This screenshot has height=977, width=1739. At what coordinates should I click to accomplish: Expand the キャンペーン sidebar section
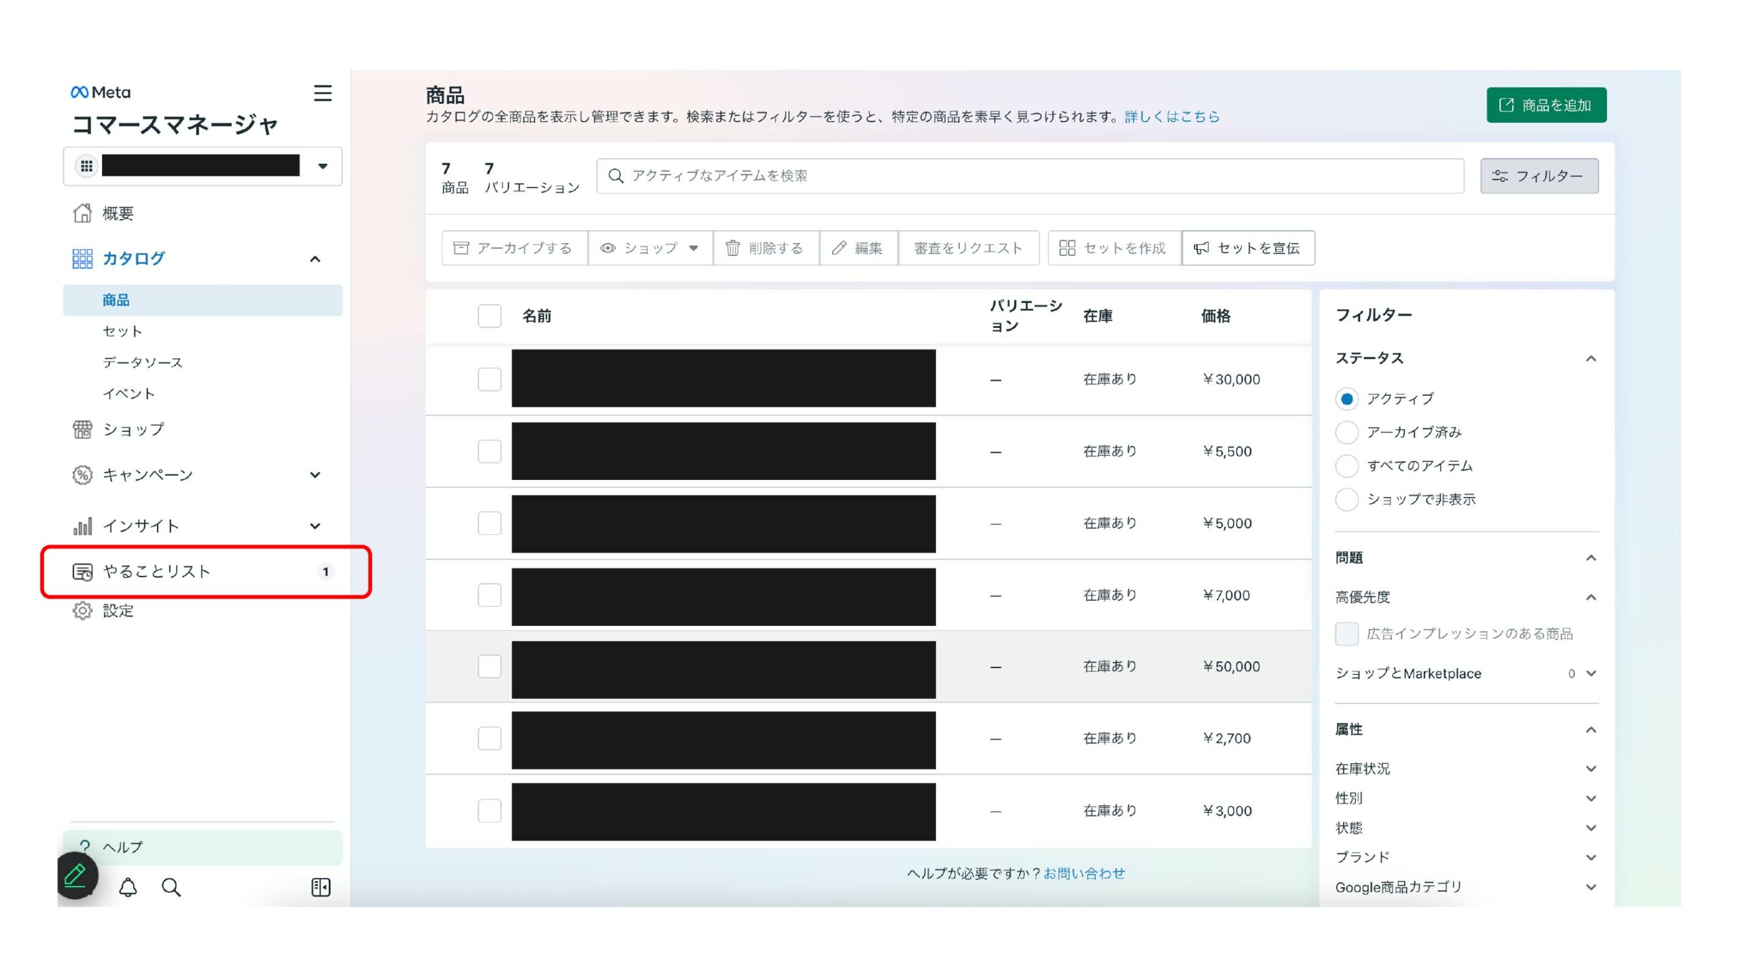tap(315, 475)
